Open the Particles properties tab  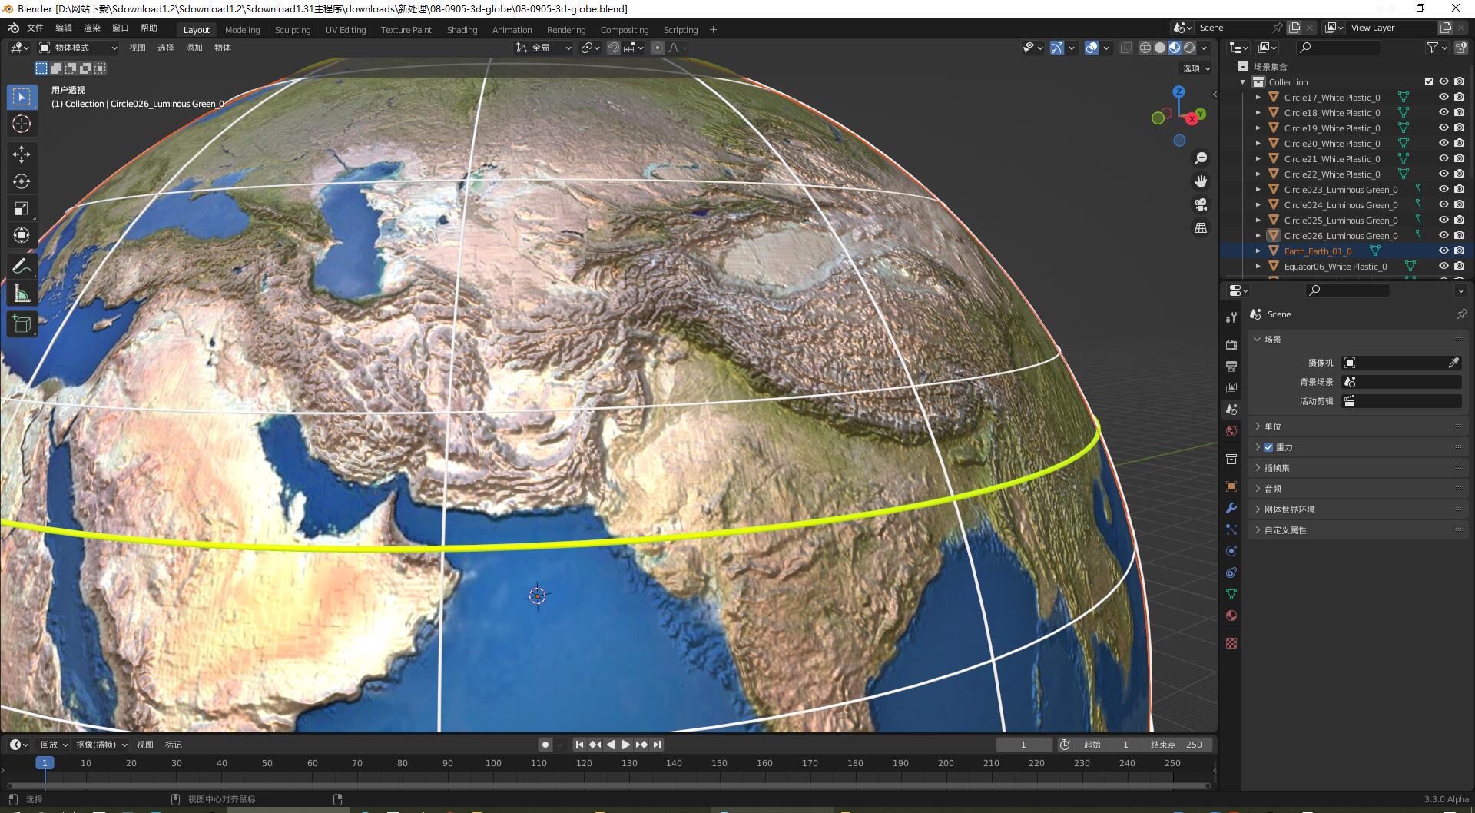1231,529
